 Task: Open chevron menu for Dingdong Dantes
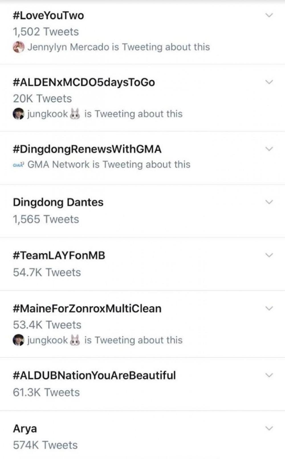click(x=269, y=202)
